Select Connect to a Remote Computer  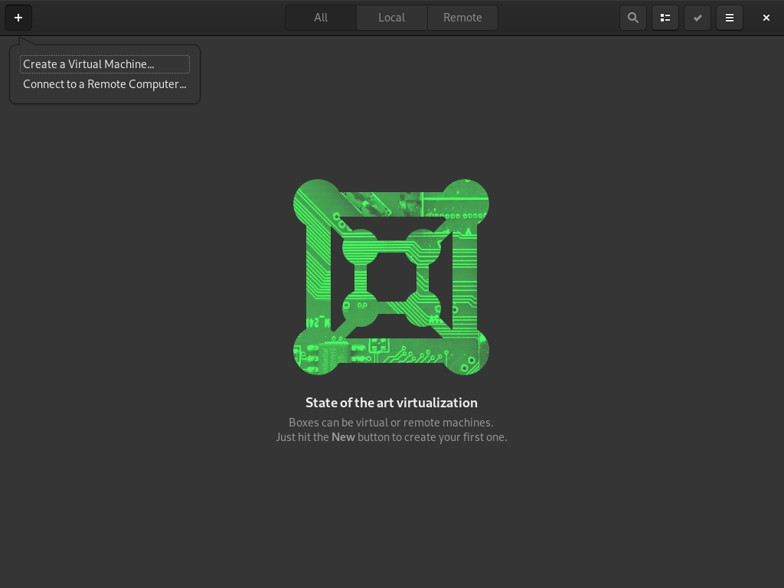[x=104, y=84]
